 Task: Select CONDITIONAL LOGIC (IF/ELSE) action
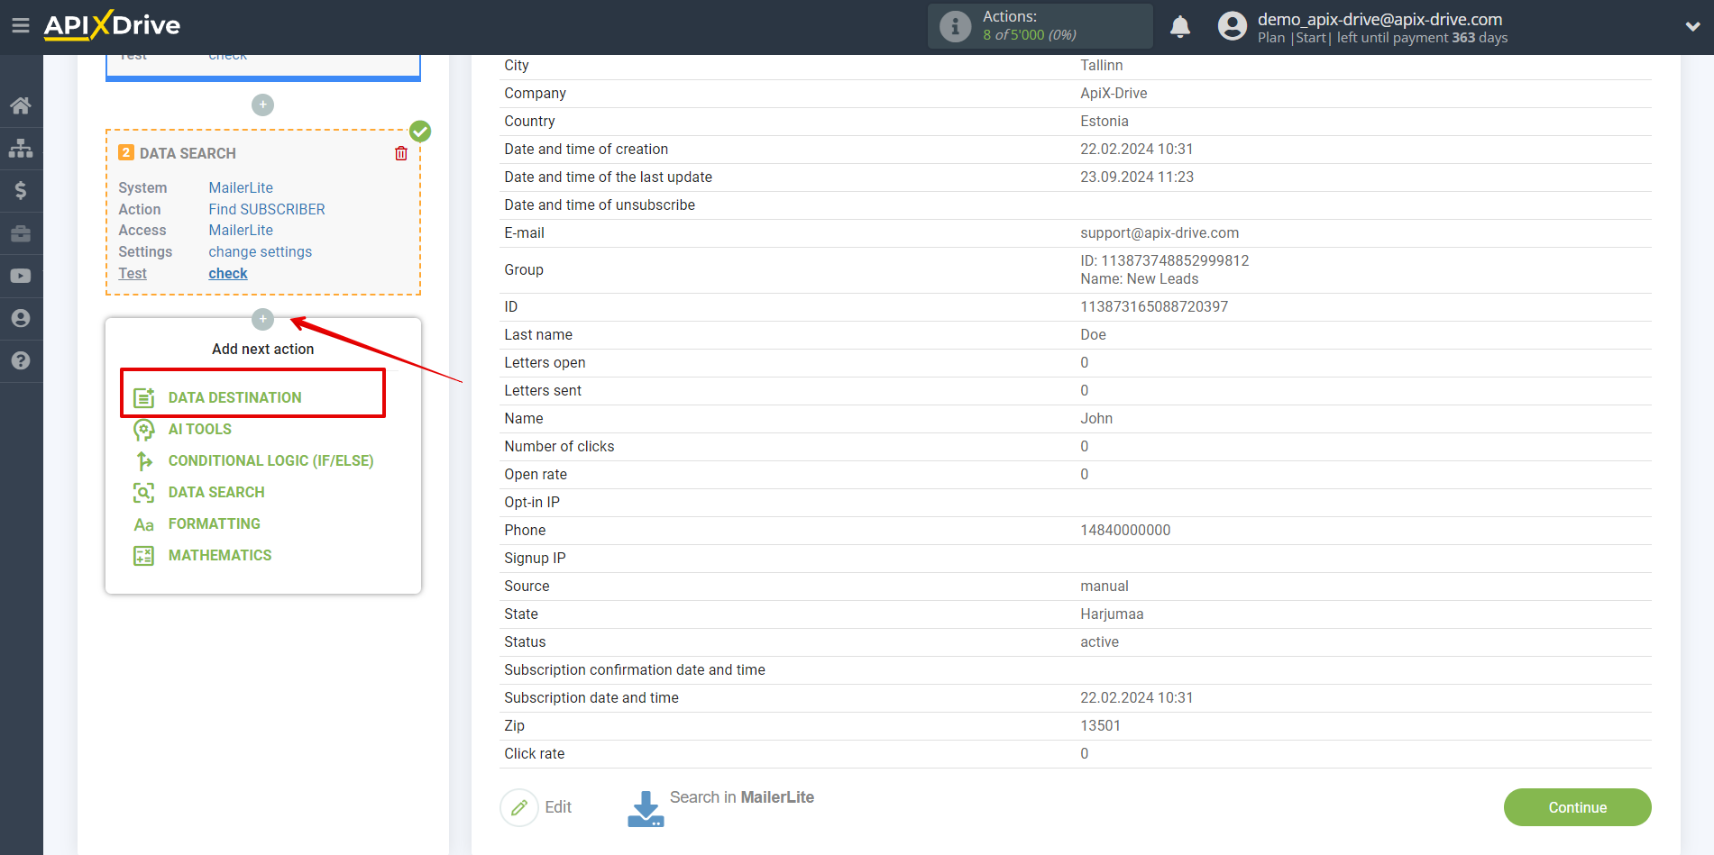click(270, 460)
